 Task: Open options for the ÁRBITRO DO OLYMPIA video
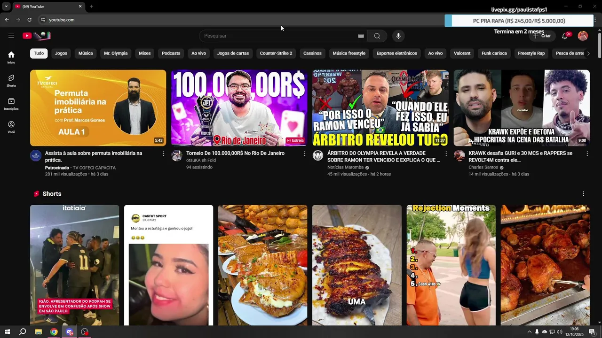click(x=446, y=154)
